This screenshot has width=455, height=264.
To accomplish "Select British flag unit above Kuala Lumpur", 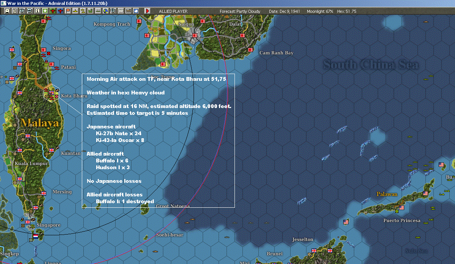I will click(19, 150).
